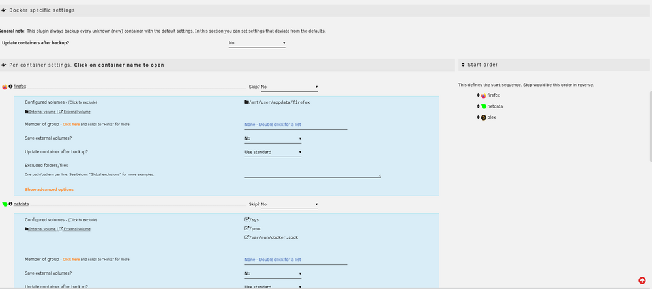Exclude the /mnt/user/appdata/firefox folder volume
Viewport: 652px width, 289px height.
[x=277, y=102]
